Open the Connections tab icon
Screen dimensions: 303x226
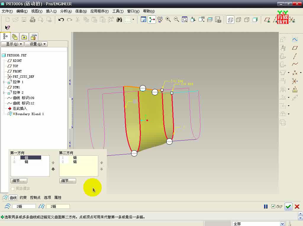pos(34,37)
